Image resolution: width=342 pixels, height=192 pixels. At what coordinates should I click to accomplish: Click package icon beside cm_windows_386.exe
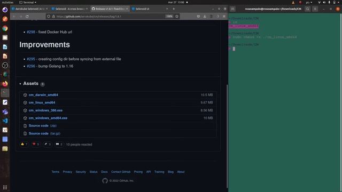click(25, 110)
